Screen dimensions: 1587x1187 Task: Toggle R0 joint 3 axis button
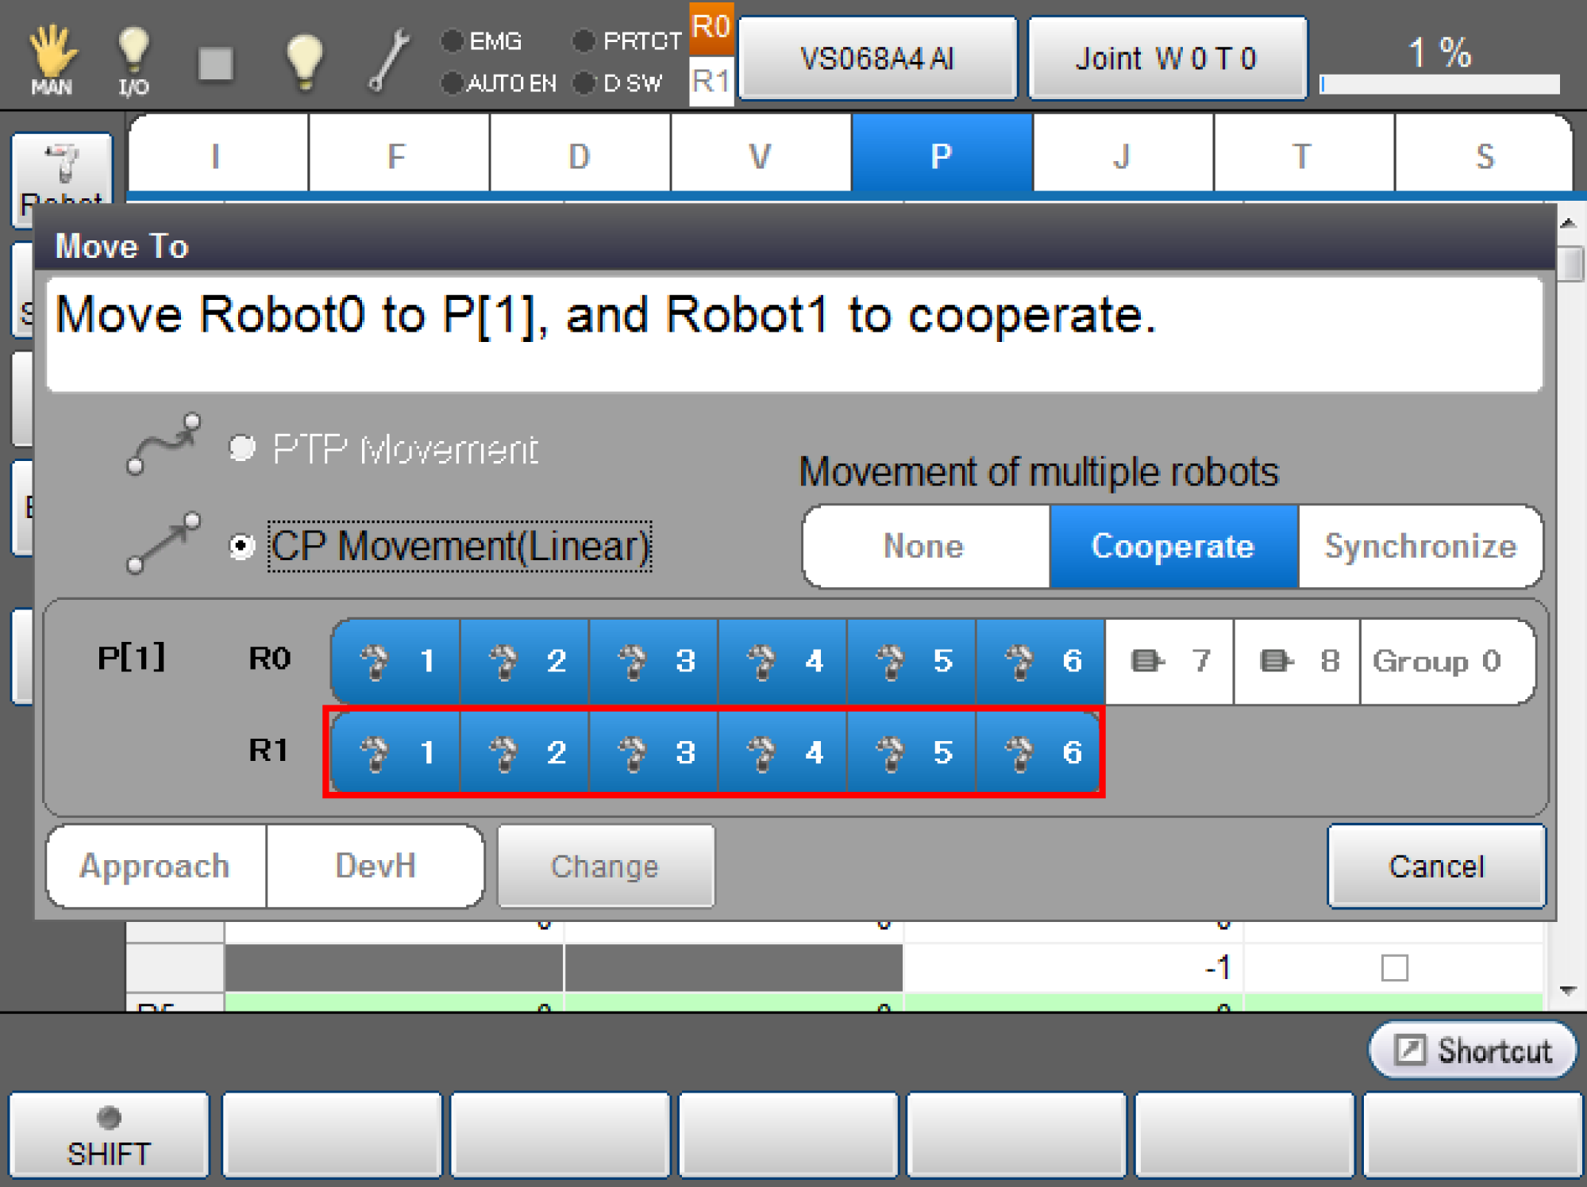(653, 661)
